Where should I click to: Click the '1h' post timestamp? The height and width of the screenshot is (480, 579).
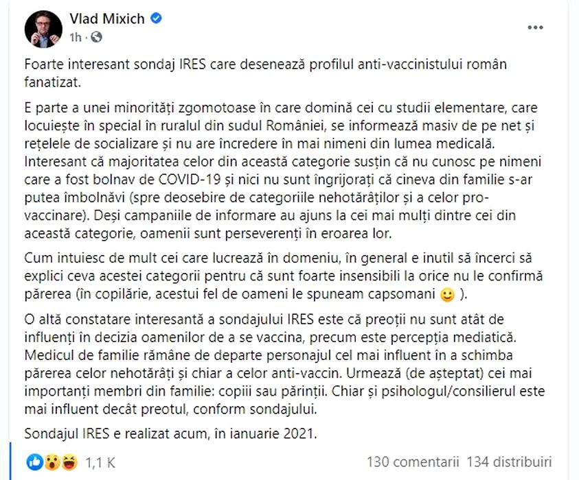76,36
